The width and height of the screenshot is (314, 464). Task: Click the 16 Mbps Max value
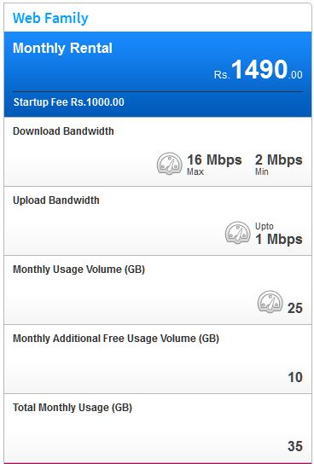(214, 164)
